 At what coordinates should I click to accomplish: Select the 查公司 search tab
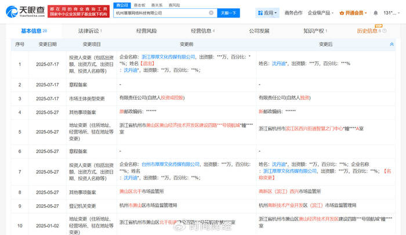[x=122, y=5]
